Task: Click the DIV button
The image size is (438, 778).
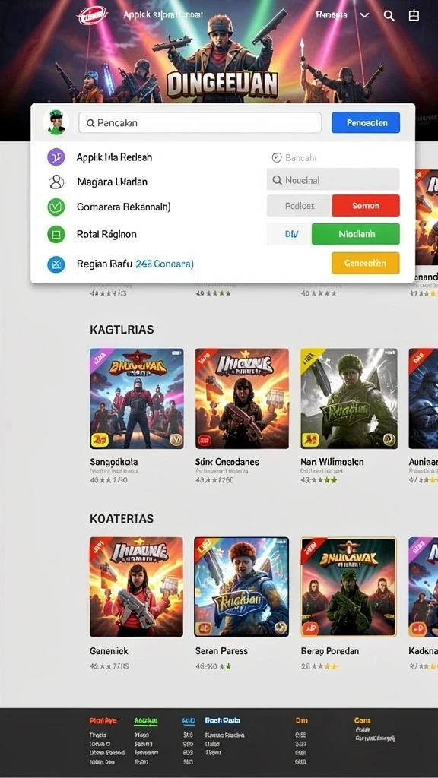Action: [291, 234]
